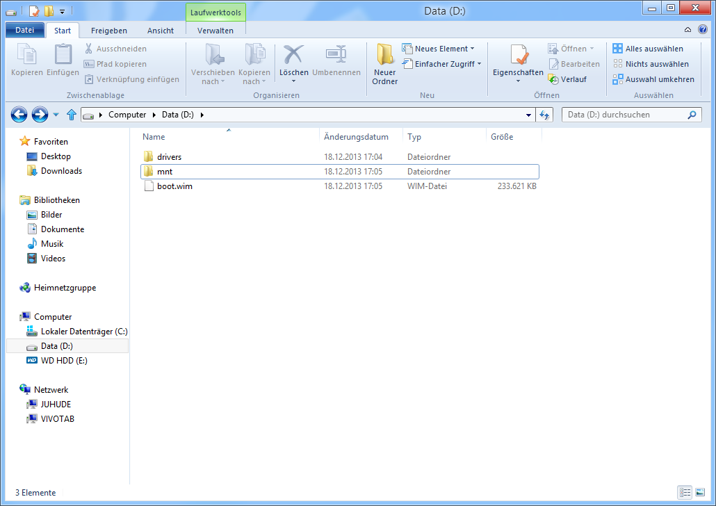Sort by the Größe column header

[x=514, y=136]
